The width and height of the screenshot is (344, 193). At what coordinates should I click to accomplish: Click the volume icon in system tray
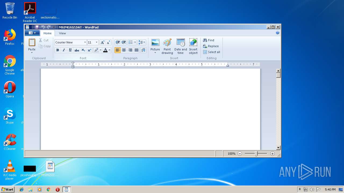[x=312, y=190]
